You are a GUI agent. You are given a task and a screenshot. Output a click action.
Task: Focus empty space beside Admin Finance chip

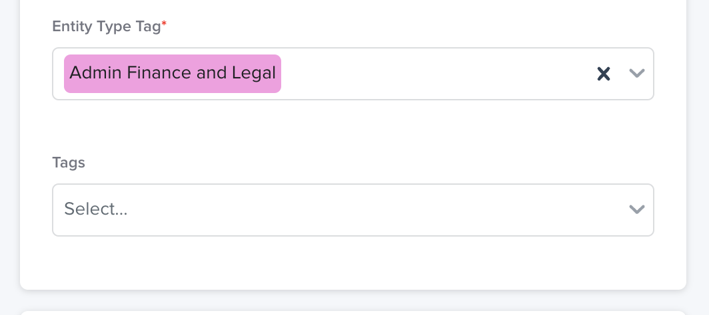click(433, 74)
